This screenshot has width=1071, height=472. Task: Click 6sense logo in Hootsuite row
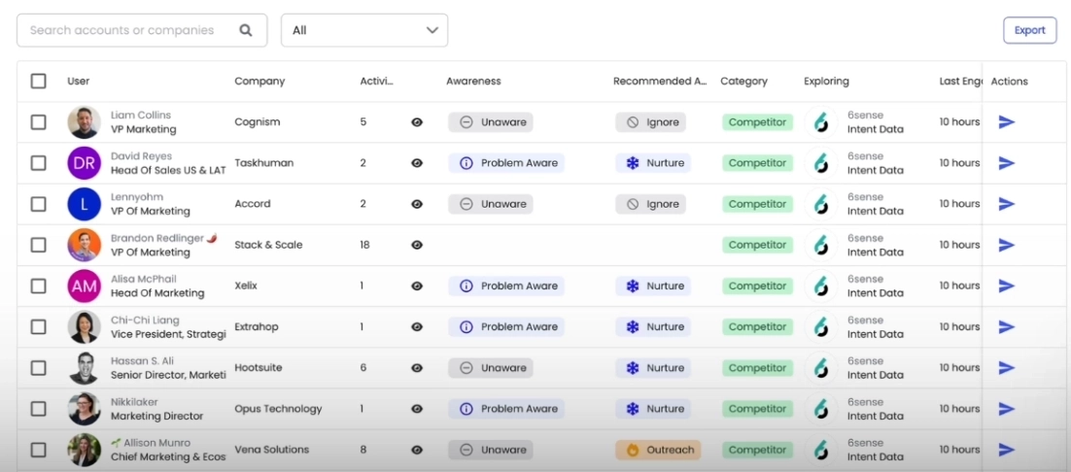click(820, 368)
